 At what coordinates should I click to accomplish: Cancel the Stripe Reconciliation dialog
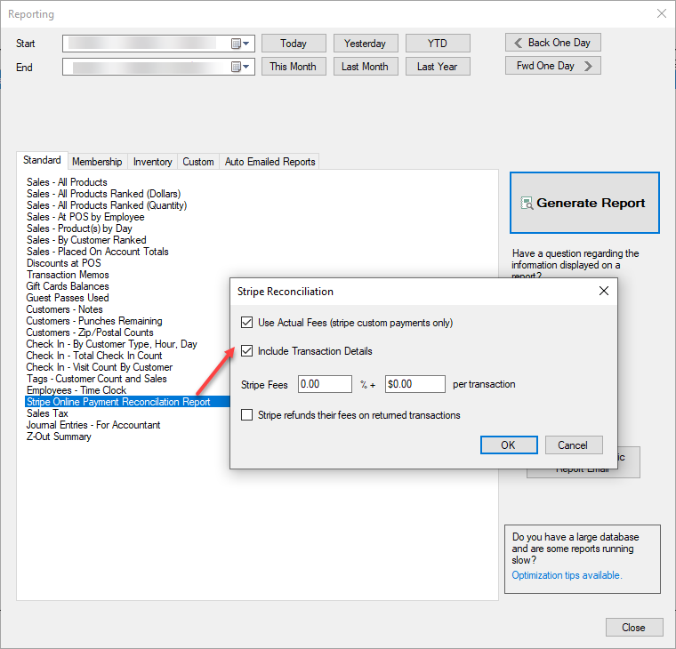(574, 445)
